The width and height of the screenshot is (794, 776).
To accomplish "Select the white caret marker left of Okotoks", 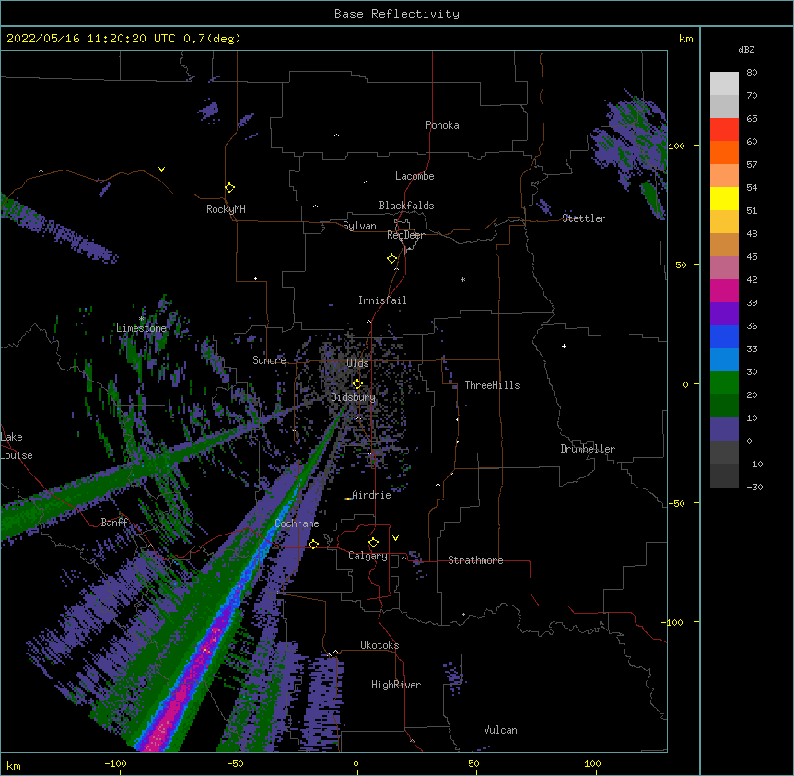I will (x=335, y=652).
